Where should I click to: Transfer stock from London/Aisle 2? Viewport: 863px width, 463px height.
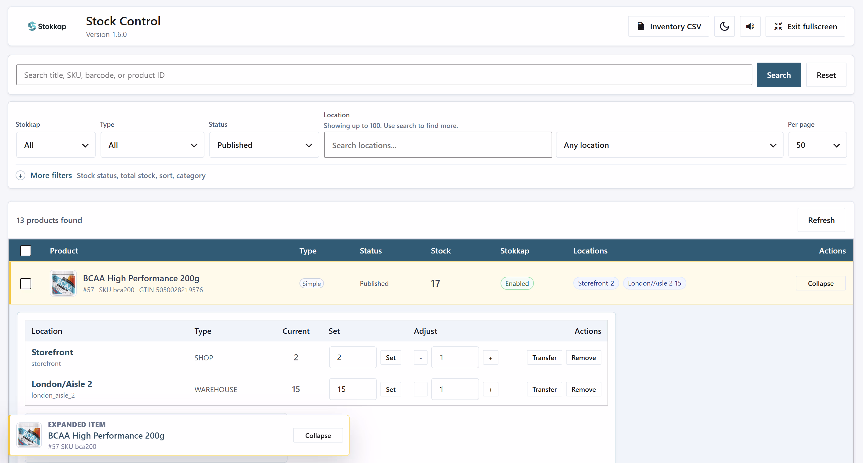coord(544,389)
